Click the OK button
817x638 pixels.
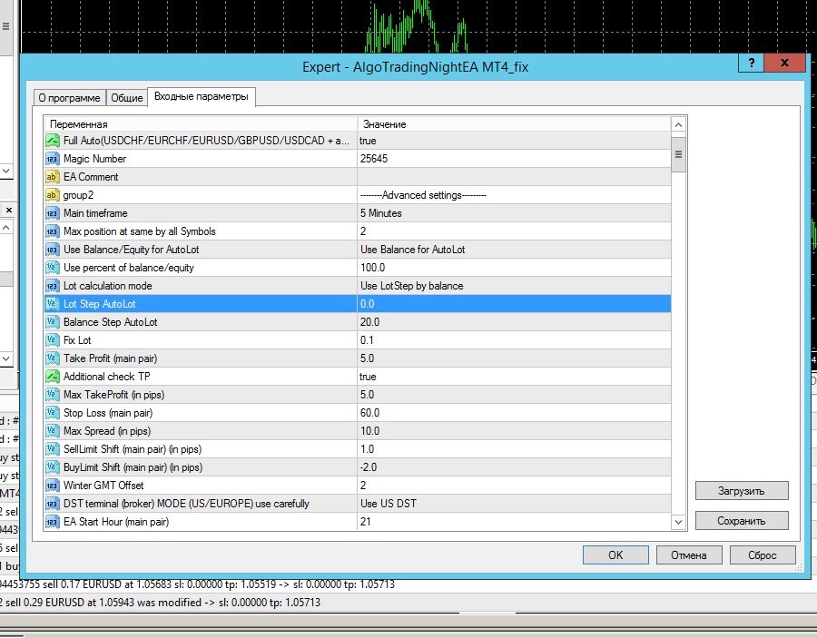pyautogui.click(x=615, y=555)
